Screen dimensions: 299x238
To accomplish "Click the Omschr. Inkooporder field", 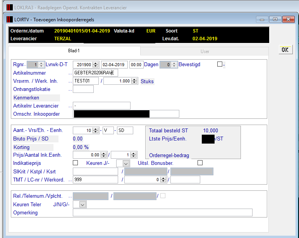I will coord(126,114).
